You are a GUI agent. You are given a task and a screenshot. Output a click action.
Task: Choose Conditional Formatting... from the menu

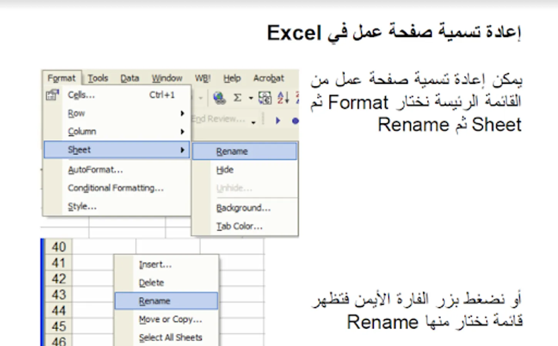point(117,188)
